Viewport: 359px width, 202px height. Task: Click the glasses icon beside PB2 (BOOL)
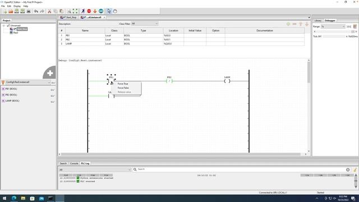click(x=52, y=96)
